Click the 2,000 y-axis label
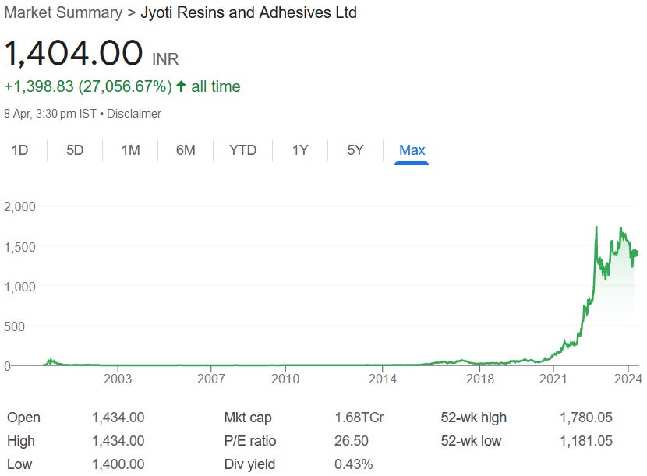The image size is (647, 476). [19, 206]
